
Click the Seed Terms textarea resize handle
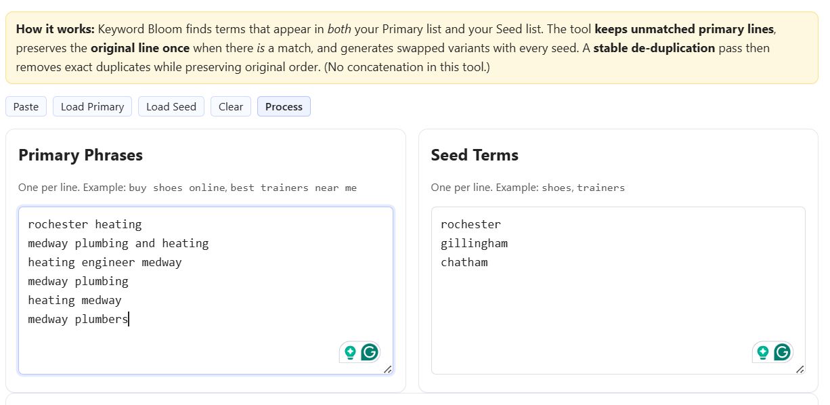coord(800,369)
